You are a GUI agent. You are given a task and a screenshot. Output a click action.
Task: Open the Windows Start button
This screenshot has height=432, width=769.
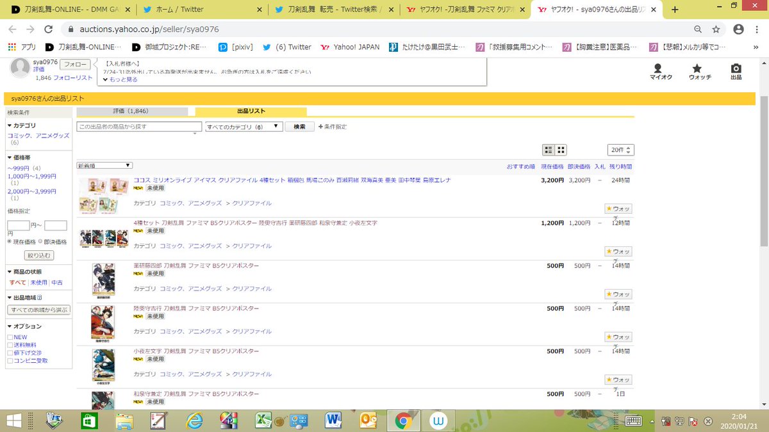tap(13, 421)
